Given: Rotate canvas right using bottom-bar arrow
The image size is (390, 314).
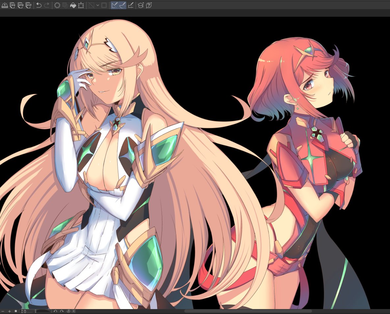Looking at the screenshot, I should tap(62, 311).
